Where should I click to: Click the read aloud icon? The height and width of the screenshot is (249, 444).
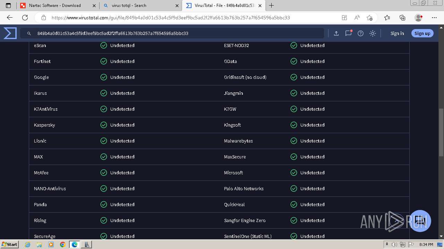coord(357,18)
